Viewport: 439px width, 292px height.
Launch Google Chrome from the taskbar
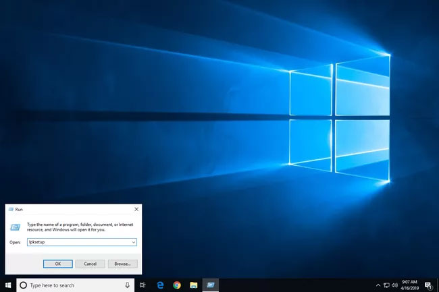tap(177, 285)
